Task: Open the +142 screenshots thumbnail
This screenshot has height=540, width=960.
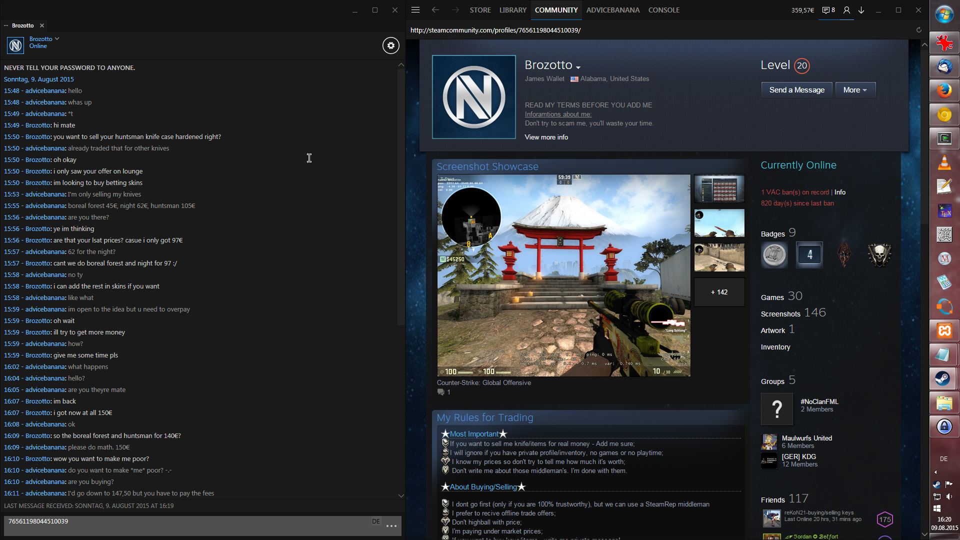Action: pyautogui.click(x=719, y=292)
